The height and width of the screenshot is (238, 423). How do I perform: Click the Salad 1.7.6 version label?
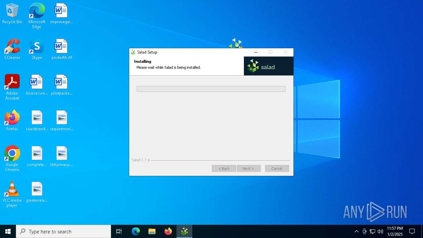click(x=141, y=160)
